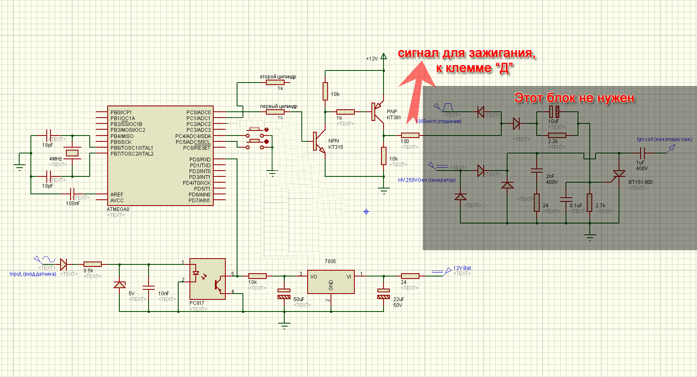Click the 0.1uF capacitor
The width and height of the screenshot is (697, 377).
[x=566, y=199]
